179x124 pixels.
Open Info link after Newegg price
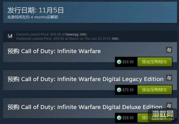[83, 34]
